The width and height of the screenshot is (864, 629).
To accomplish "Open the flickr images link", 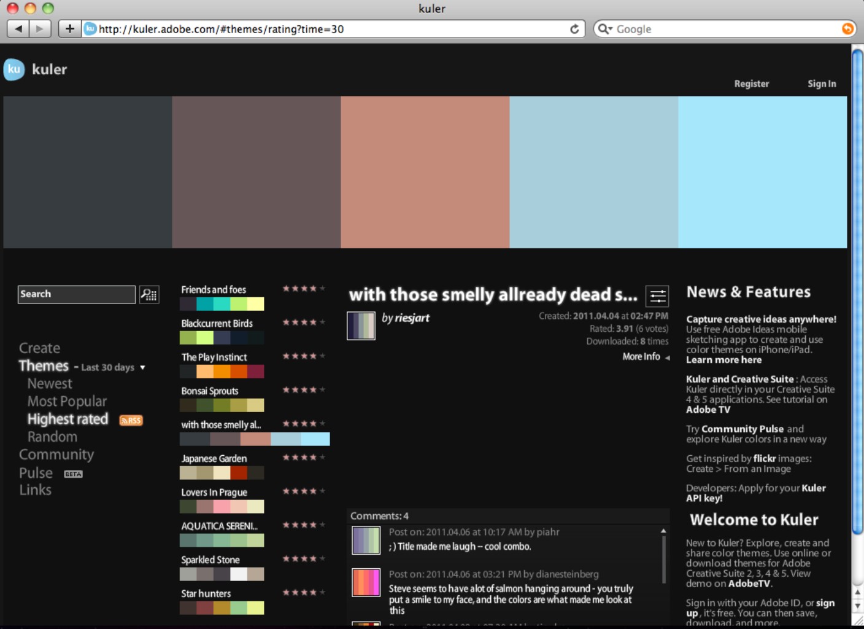I will click(x=765, y=458).
